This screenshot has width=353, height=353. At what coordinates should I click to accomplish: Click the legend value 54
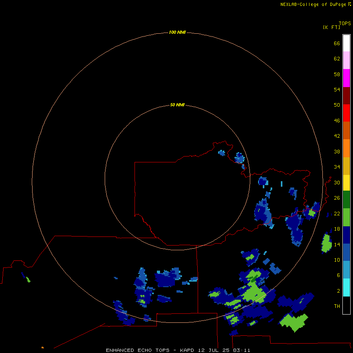337,89
